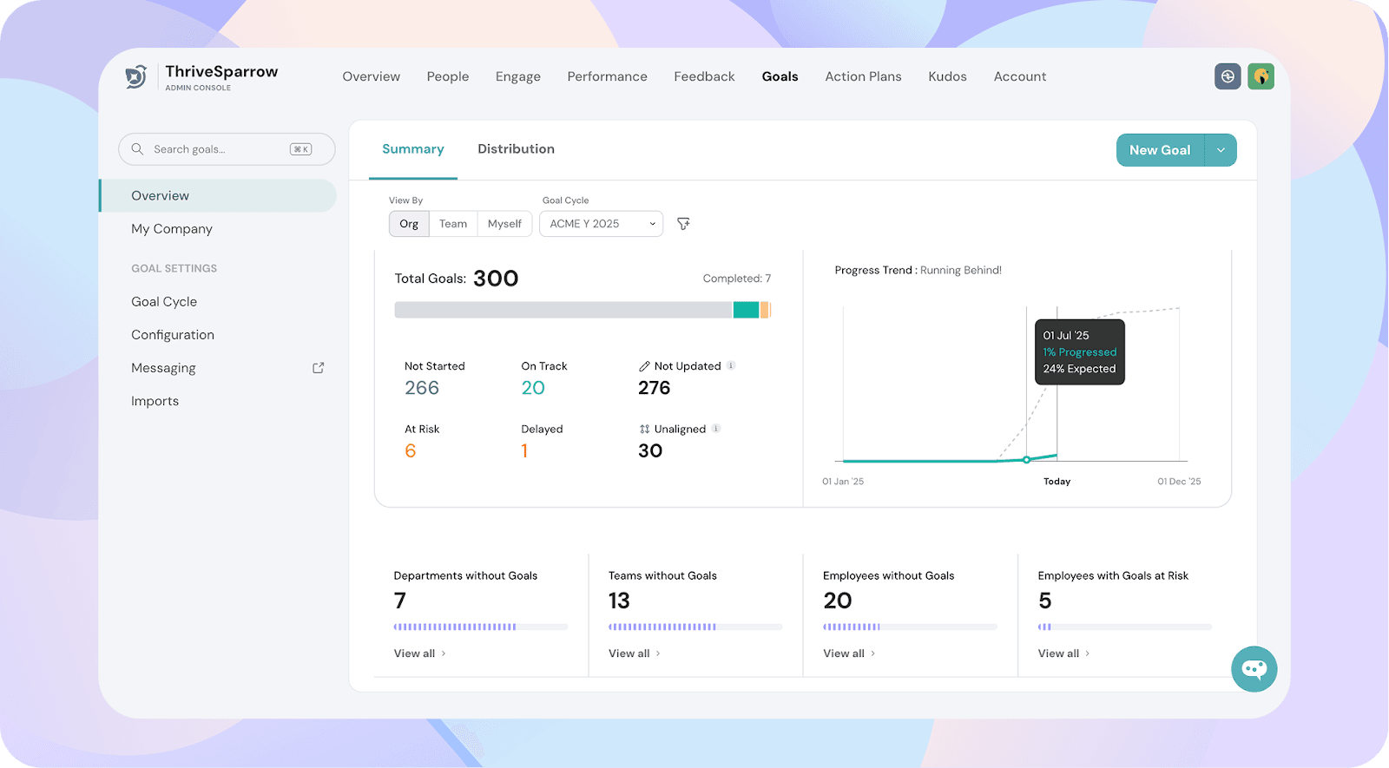Image resolution: width=1389 pixels, height=768 pixels.
Task: Open the Performance menu item
Action: point(607,76)
